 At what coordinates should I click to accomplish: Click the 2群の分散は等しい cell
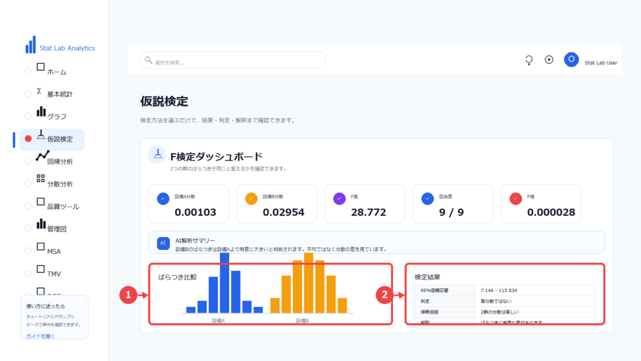(x=535, y=312)
